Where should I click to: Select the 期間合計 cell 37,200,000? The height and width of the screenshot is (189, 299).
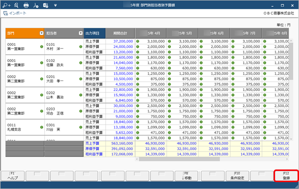120,42
